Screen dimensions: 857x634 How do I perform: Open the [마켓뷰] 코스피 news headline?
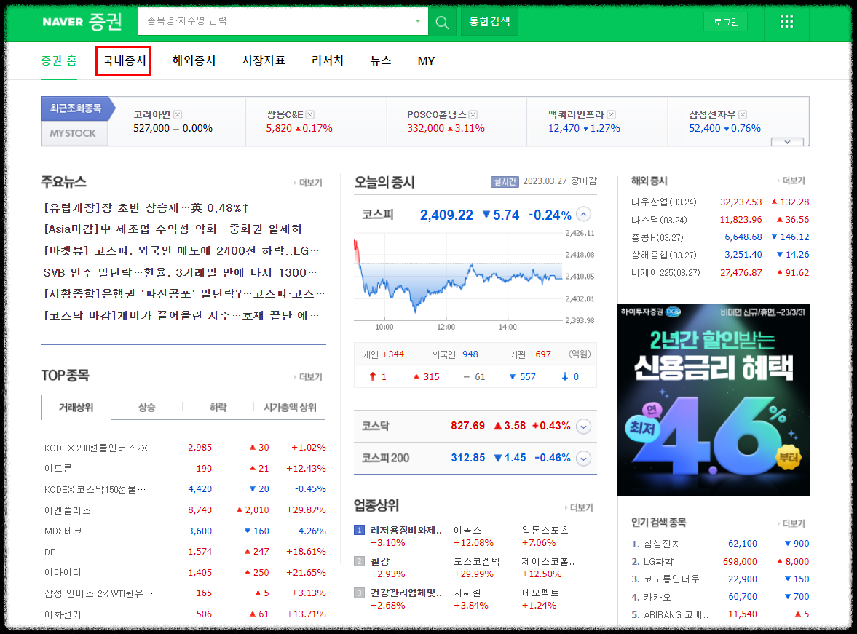(181, 251)
